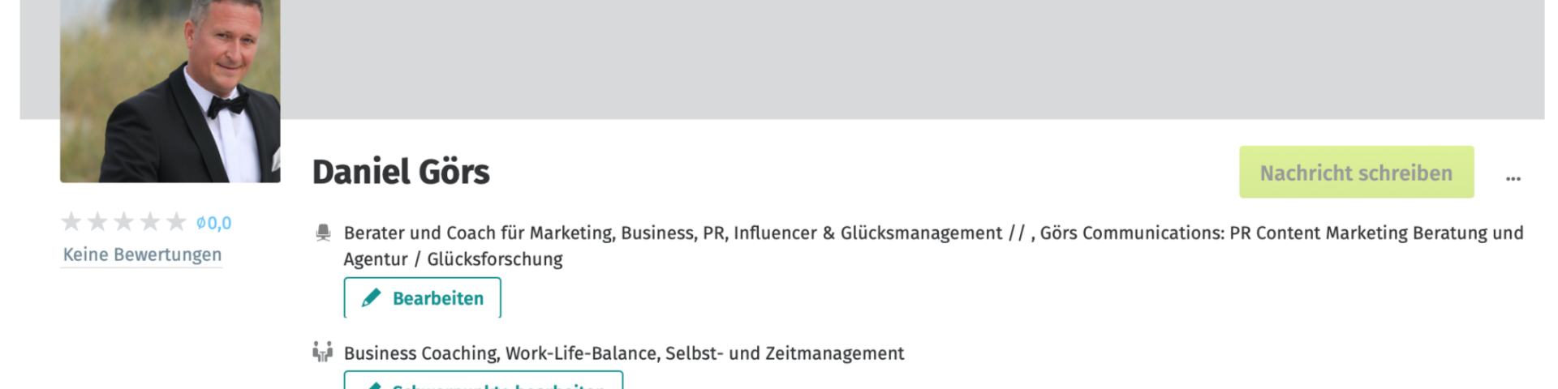This screenshot has height=389, width=1558.
Task: Click the coaching focus people icon
Action: [323, 353]
